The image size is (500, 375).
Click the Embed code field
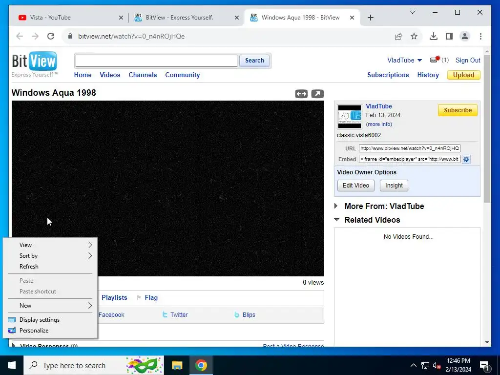pos(410,159)
